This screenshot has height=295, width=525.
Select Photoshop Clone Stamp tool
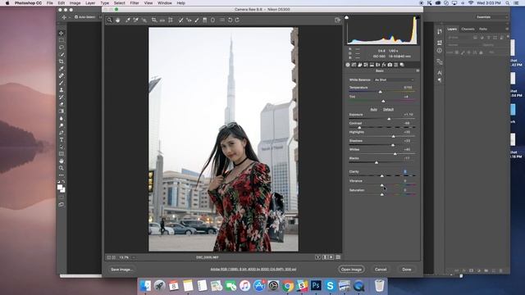tap(62, 89)
